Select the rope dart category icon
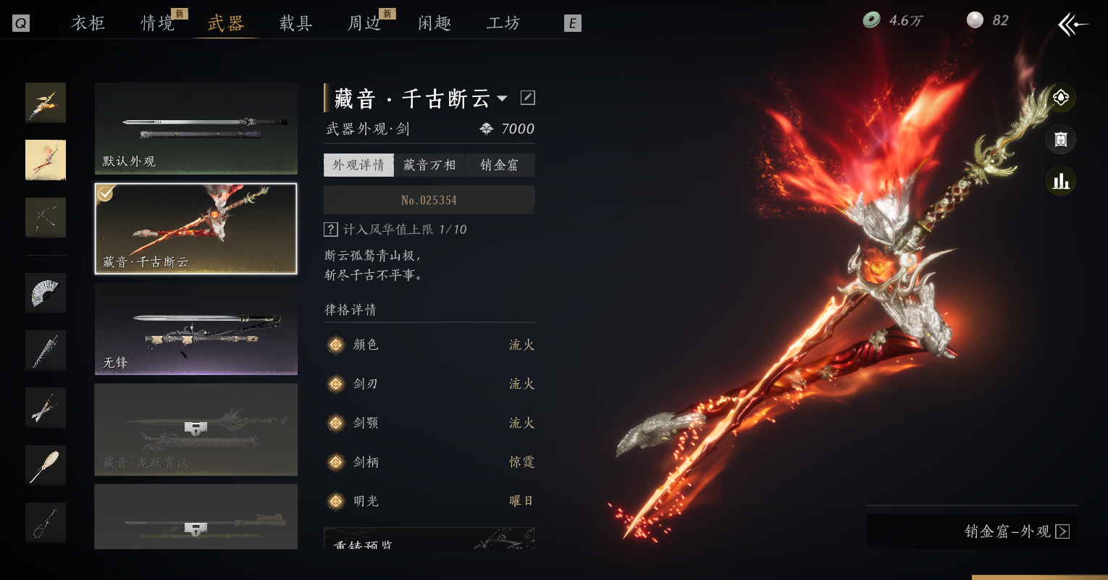Viewport: 1108px width, 580px height. (46, 522)
